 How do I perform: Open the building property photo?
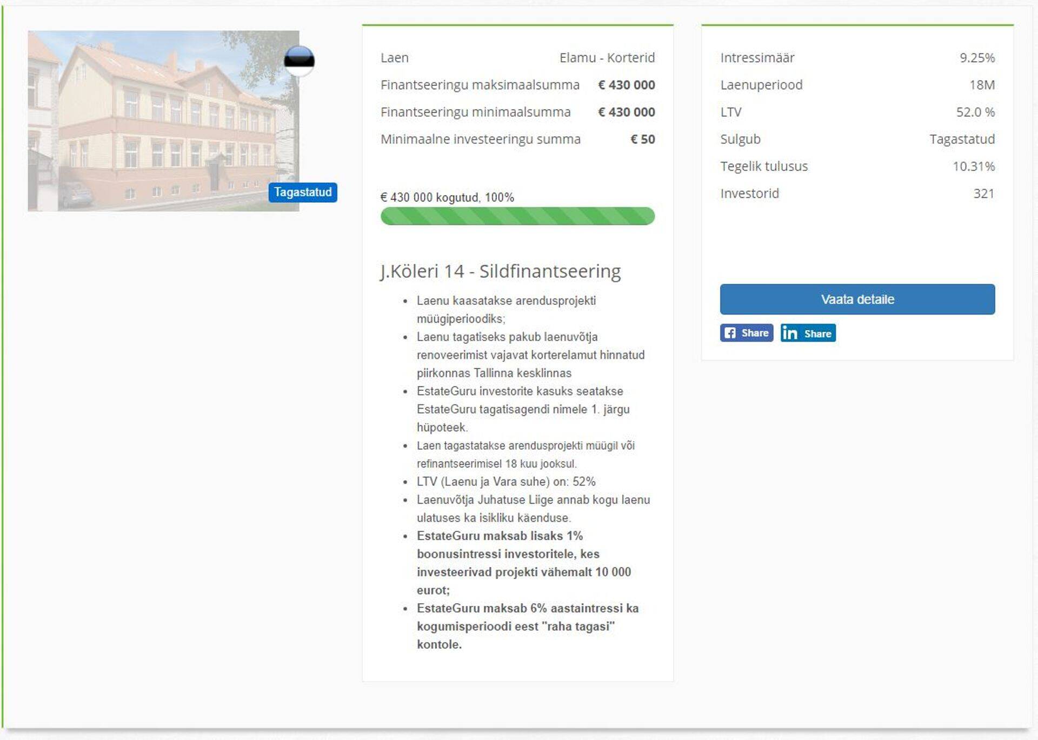[x=162, y=121]
